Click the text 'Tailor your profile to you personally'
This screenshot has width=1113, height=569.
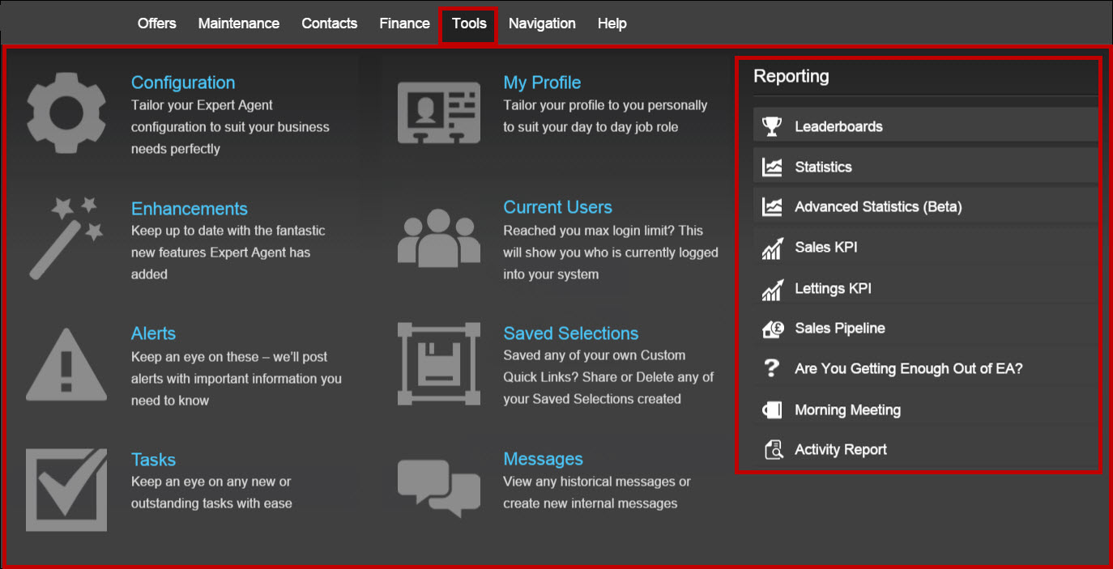pyautogui.click(x=605, y=105)
